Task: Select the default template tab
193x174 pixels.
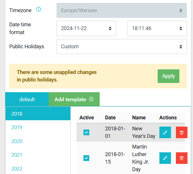Action: pyautogui.click(x=27, y=99)
